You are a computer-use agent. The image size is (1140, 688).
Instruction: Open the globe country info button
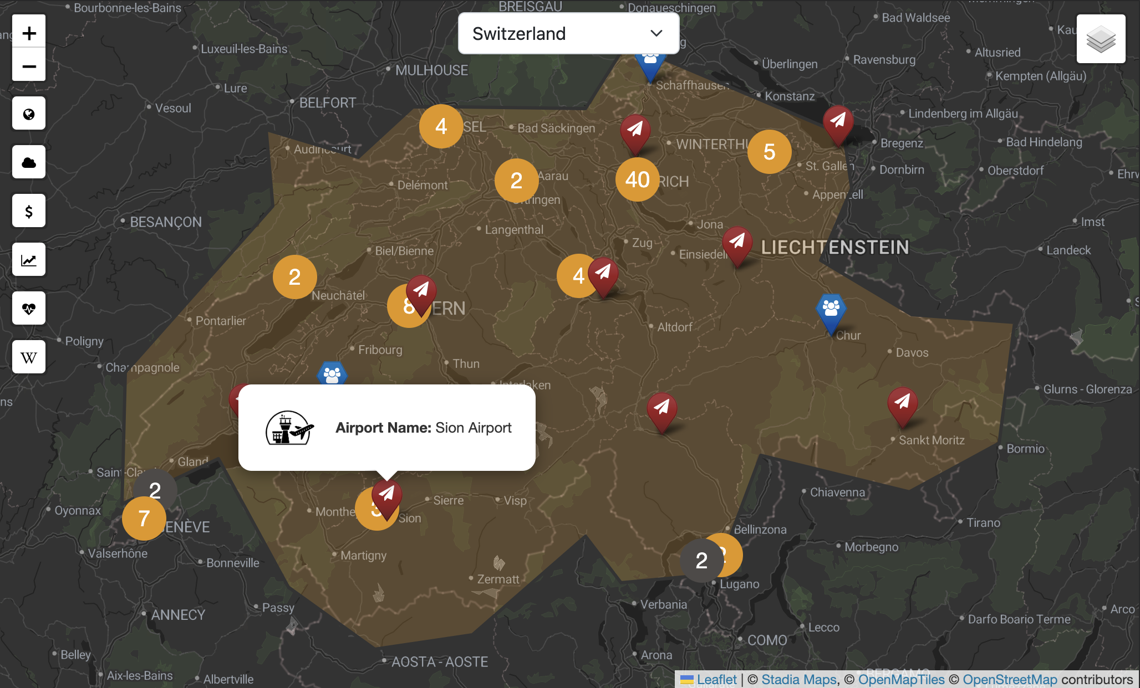[29, 114]
